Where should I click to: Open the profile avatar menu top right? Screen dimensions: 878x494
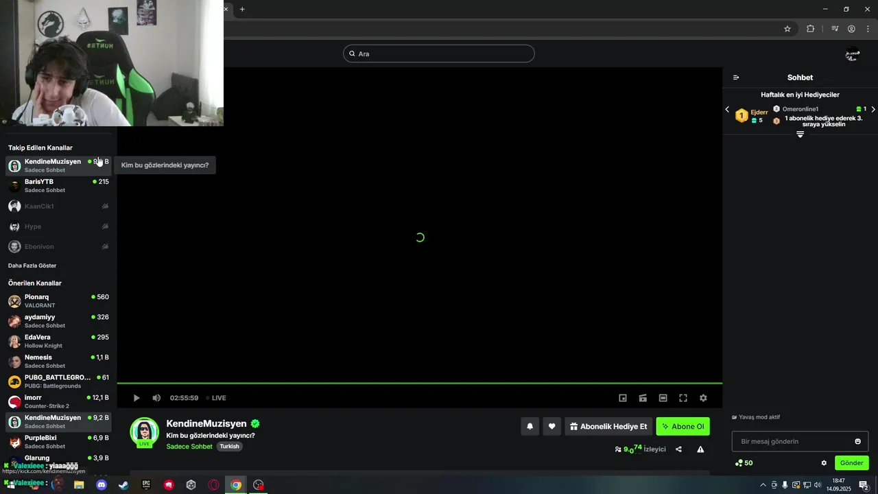pyautogui.click(x=853, y=54)
